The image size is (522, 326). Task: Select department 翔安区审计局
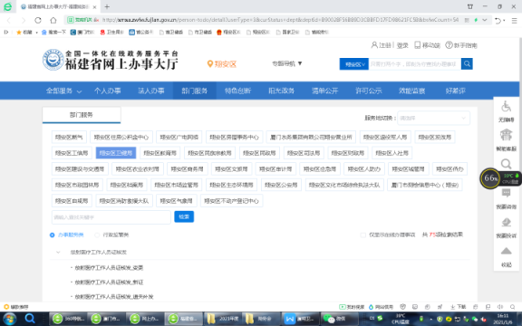pyautogui.click(x=275, y=169)
